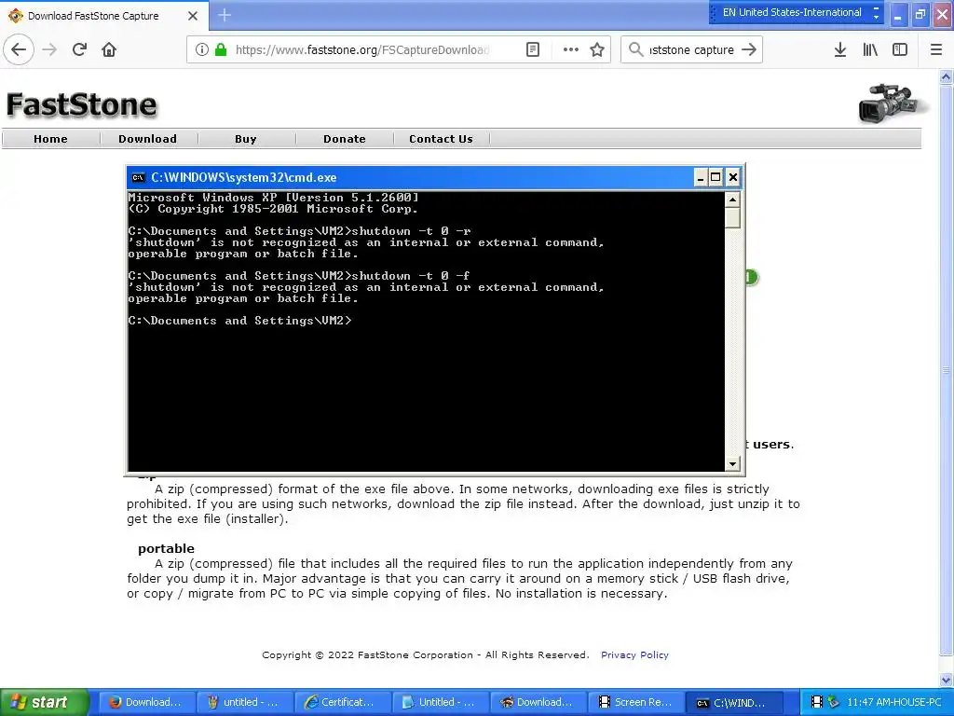
Task: Open the downloads arrow panel
Action: pos(840,49)
